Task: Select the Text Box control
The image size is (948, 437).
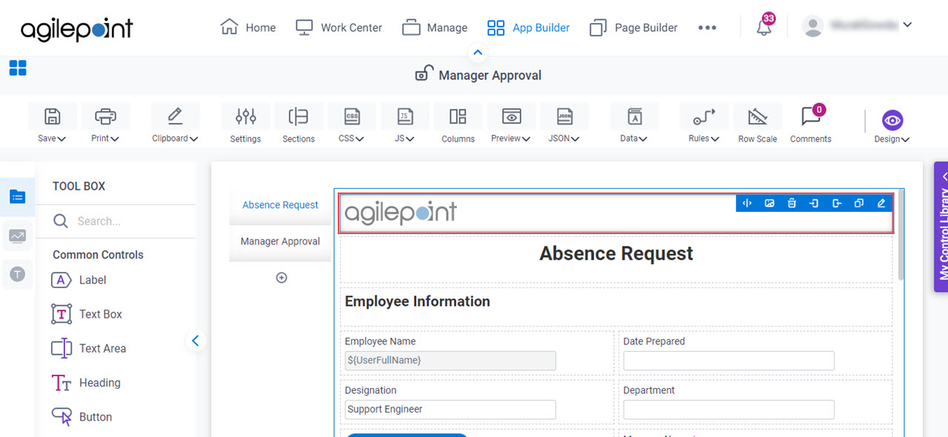Action: 87,314
